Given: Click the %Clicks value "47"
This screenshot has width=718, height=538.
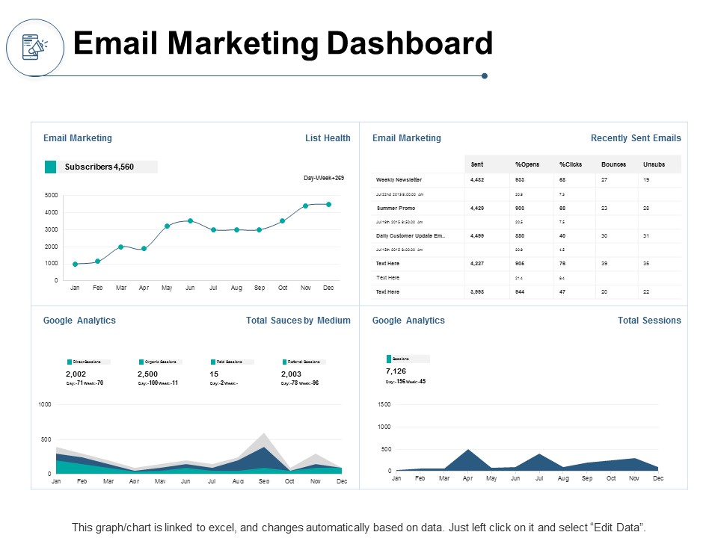Looking at the screenshot, I should (x=562, y=292).
